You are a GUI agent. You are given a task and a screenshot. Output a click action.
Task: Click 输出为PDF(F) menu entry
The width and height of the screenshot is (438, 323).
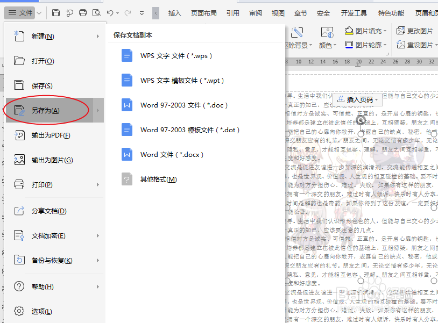(55, 135)
